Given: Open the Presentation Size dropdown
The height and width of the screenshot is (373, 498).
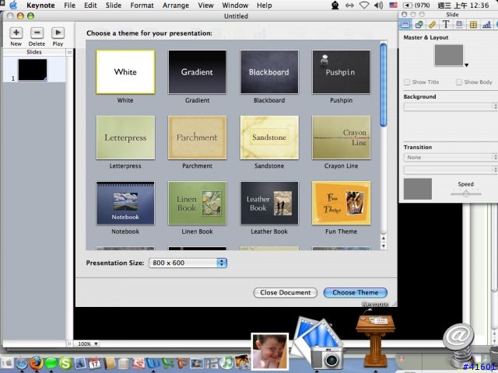Looking at the screenshot, I should point(188,263).
